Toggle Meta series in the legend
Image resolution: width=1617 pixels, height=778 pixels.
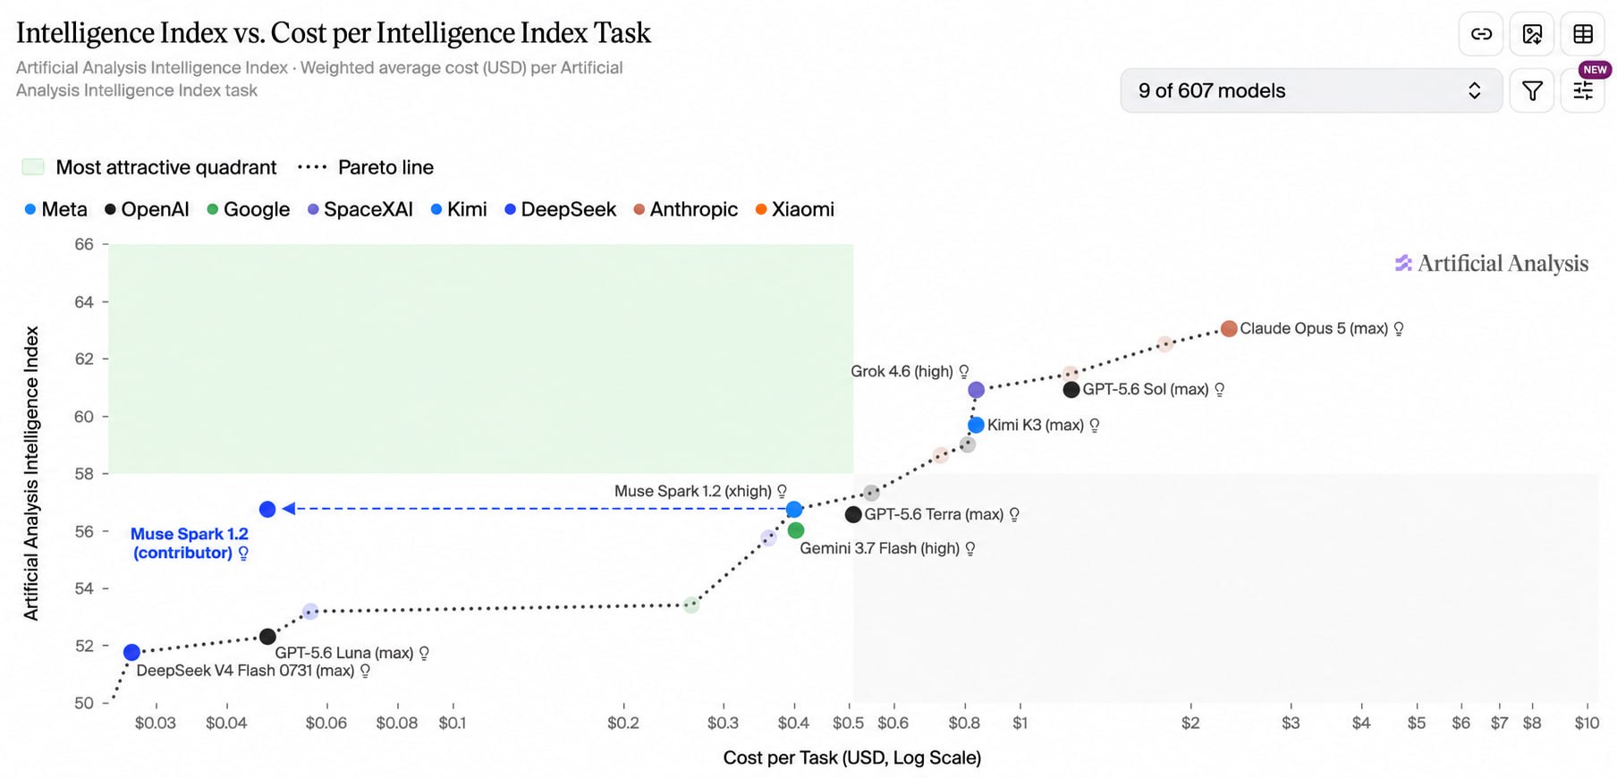55,209
